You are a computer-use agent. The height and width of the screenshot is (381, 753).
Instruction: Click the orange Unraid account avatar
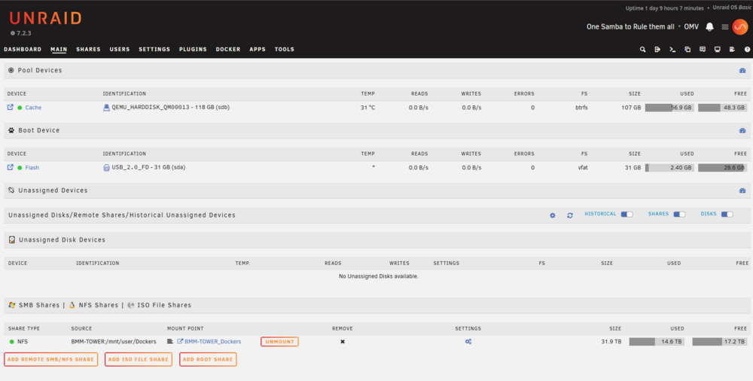point(740,27)
